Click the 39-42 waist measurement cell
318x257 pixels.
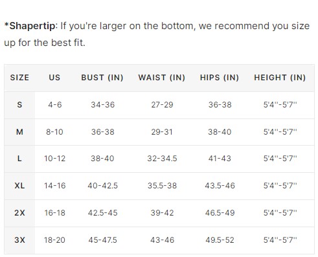pos(162,213)
